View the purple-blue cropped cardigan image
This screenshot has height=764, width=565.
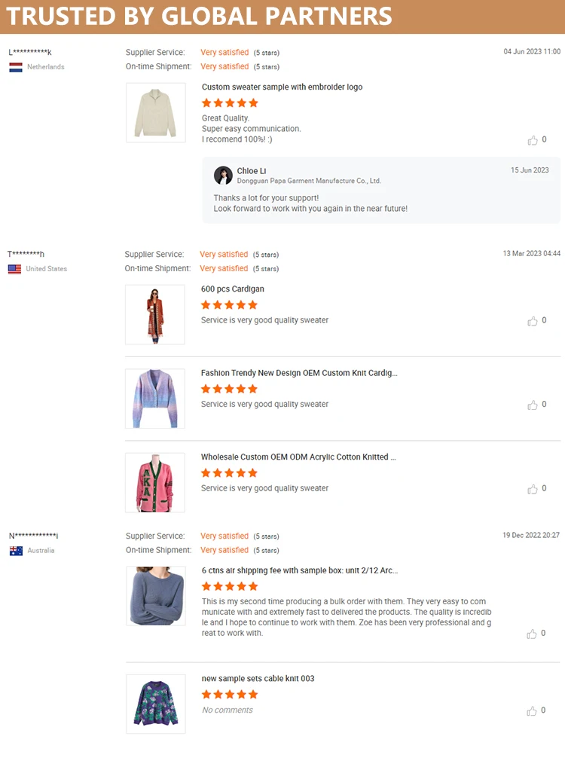[x=155, y=399]
